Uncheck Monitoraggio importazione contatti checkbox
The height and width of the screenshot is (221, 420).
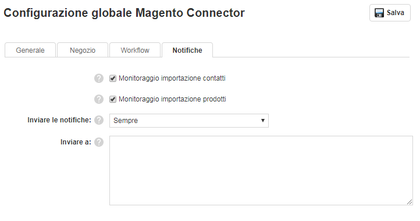pos(113,78)
